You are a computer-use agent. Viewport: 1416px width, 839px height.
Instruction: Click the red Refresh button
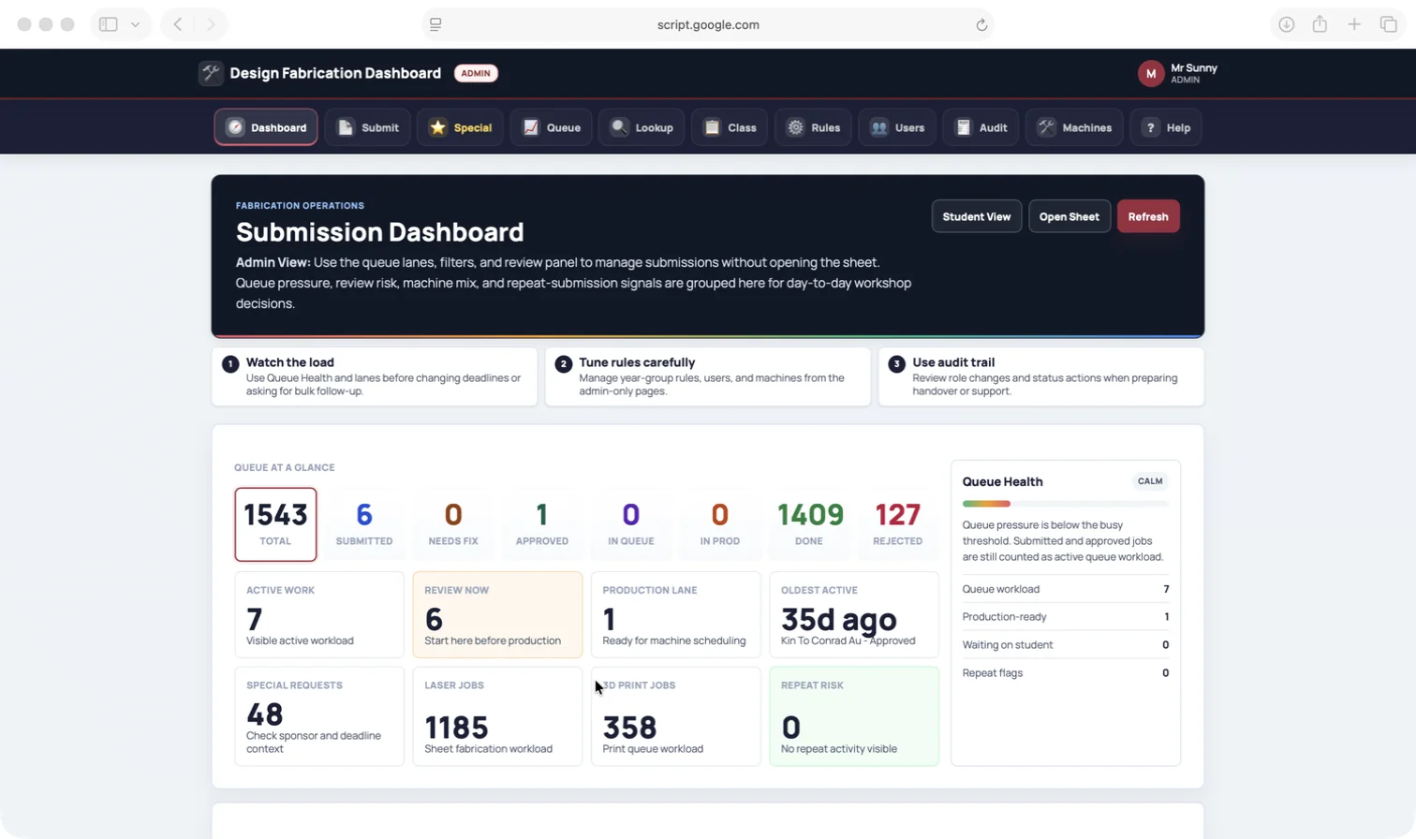point(1148,216)
